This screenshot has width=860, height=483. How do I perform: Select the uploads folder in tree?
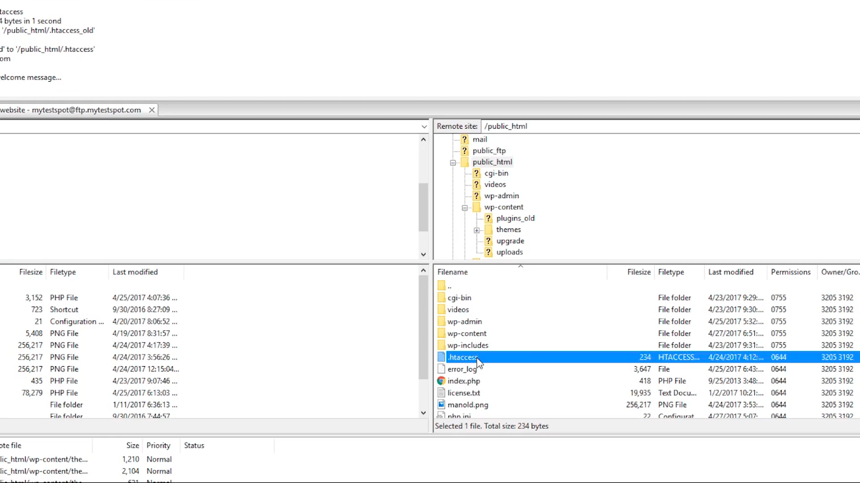(509, 252)
